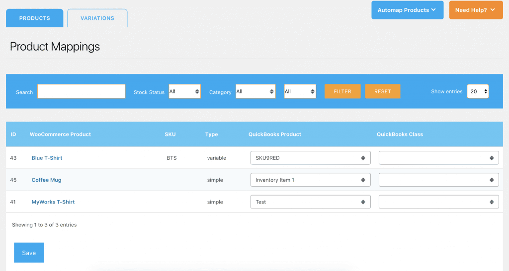
Task: Open QuickBooks Product dropdown showing SKU9RED
Action: pyautogui.click(x=310, y=158)
